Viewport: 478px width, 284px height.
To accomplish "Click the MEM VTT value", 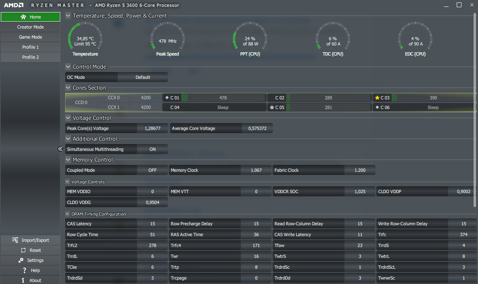I will point(256,191).
